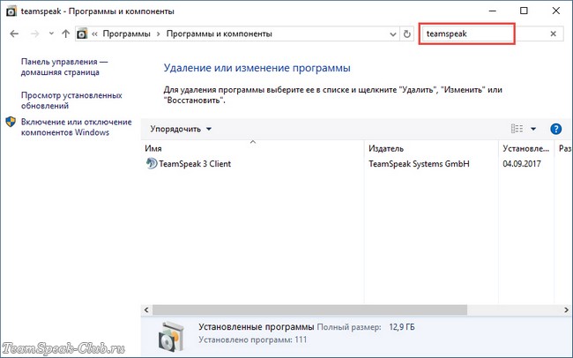Click the 04.09.2017 install date cell
This screenshot has height=358, width=573.
[522, 164]
